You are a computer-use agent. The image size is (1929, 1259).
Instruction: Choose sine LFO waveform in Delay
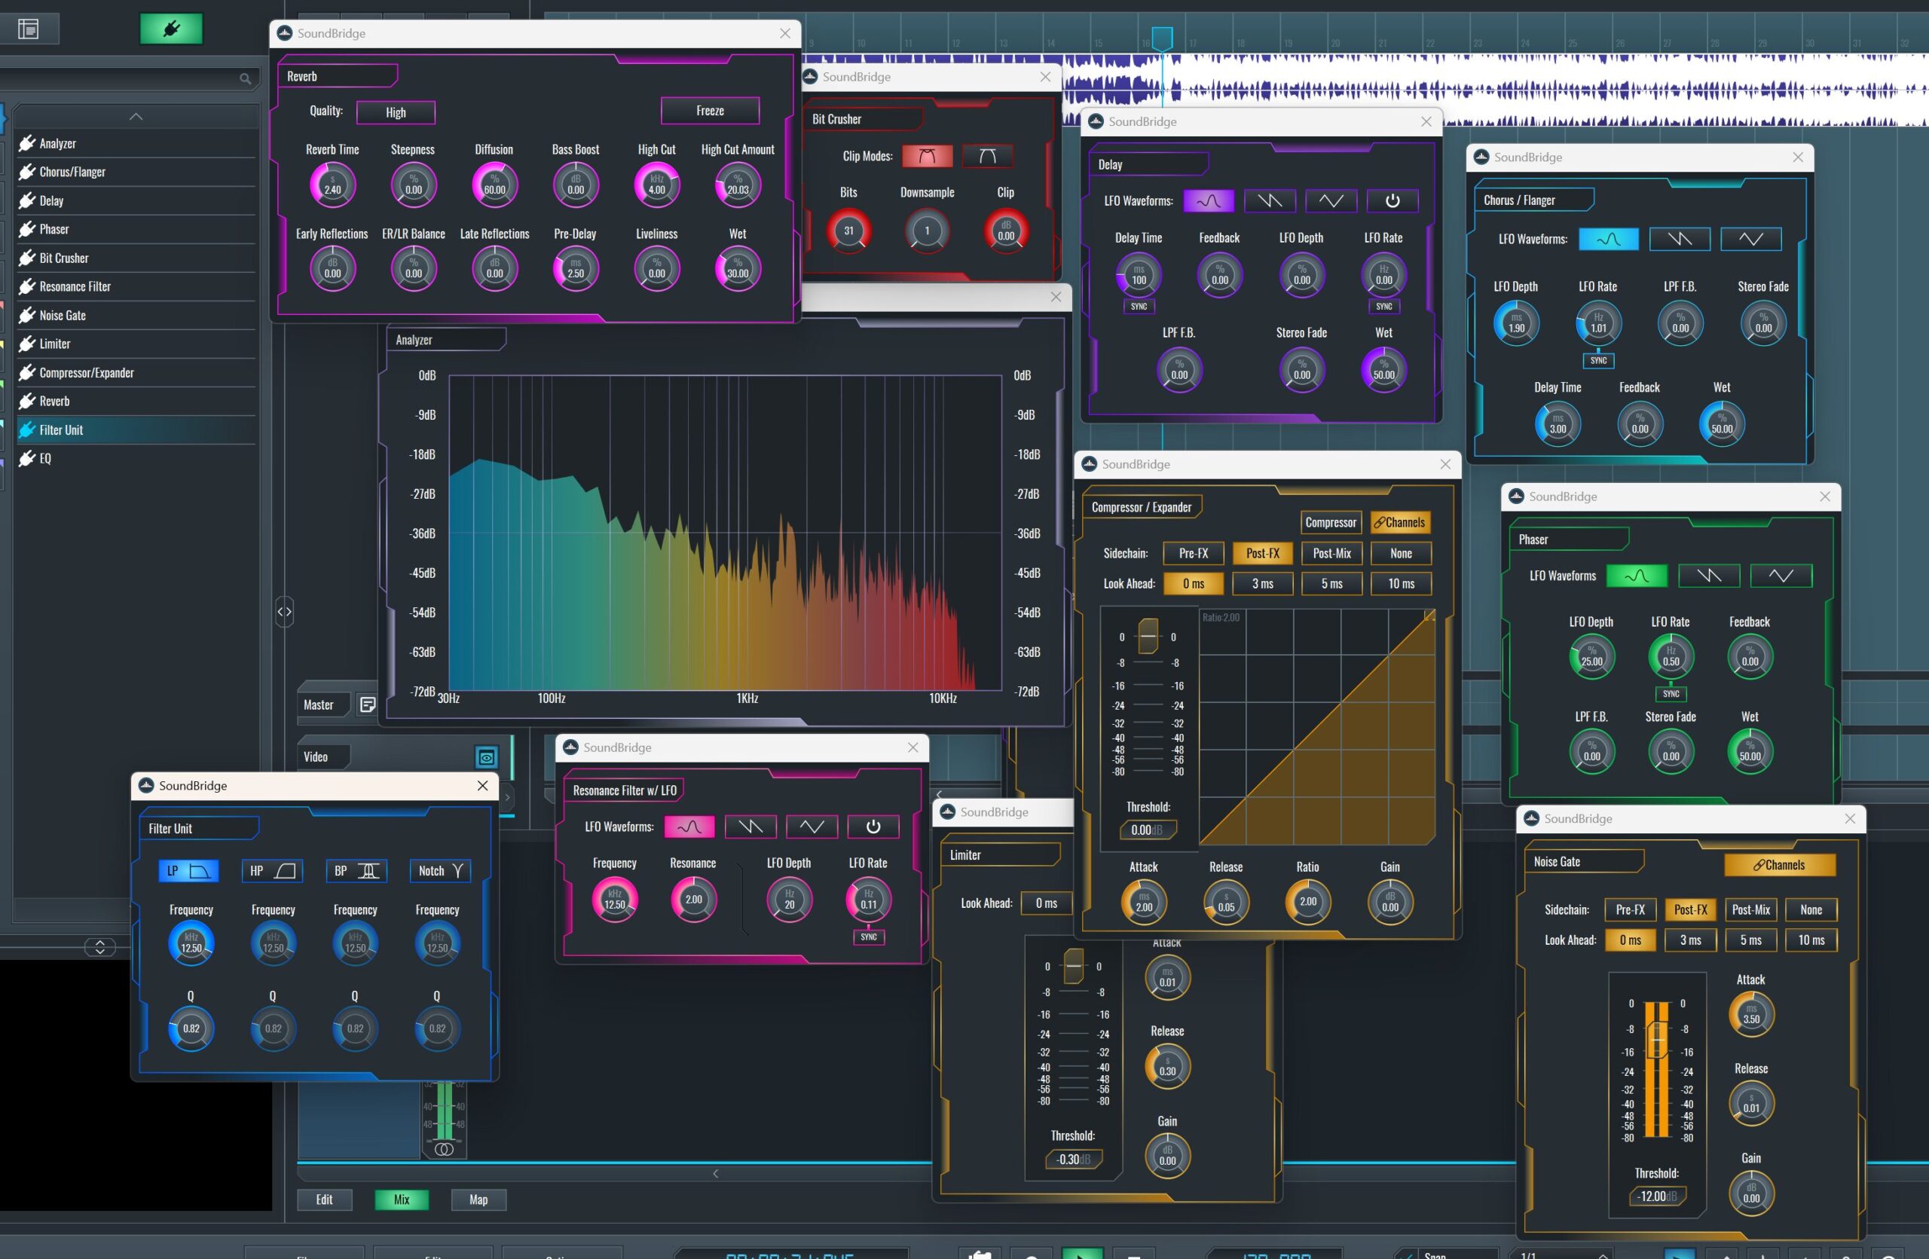tap(1209, 200)
